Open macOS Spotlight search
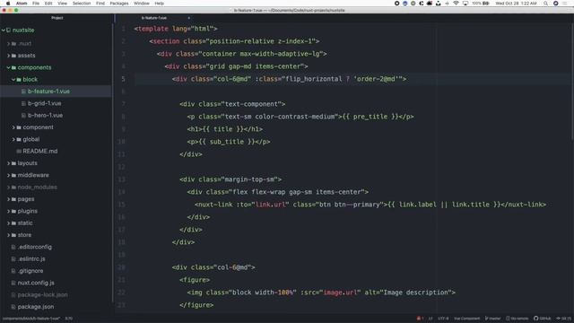The image size is (574, 323). coord(545,4)
